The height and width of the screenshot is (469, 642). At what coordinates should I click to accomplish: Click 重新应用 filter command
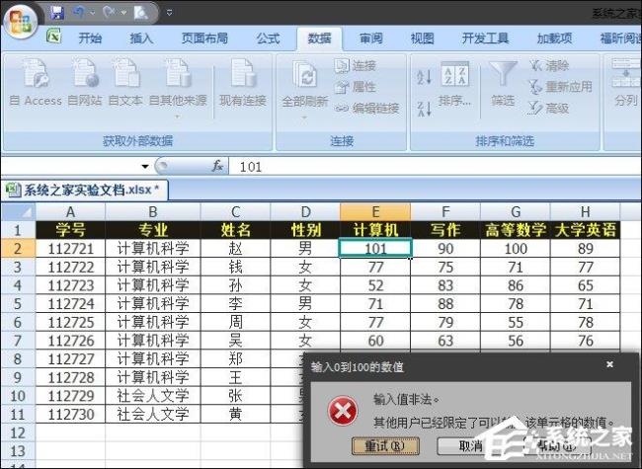[561, 87]
